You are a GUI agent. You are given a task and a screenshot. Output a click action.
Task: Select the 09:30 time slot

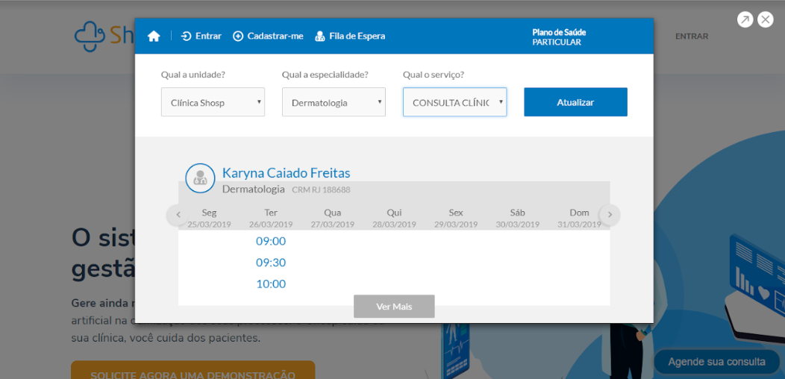pyautogui.click(x=271, y=263)
